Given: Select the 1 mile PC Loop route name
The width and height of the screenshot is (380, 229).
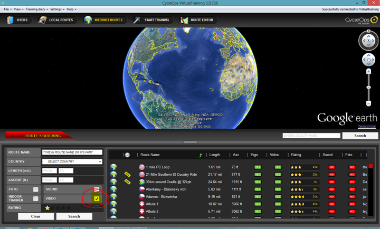Looking at the screenshot, I should (157, 167).
